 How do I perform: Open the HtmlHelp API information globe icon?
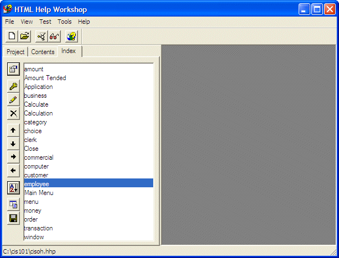click(71, 36)
